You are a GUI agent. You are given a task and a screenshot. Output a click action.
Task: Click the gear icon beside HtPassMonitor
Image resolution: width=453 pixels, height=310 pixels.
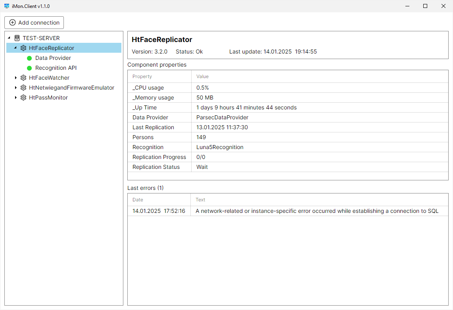[23, 98]
